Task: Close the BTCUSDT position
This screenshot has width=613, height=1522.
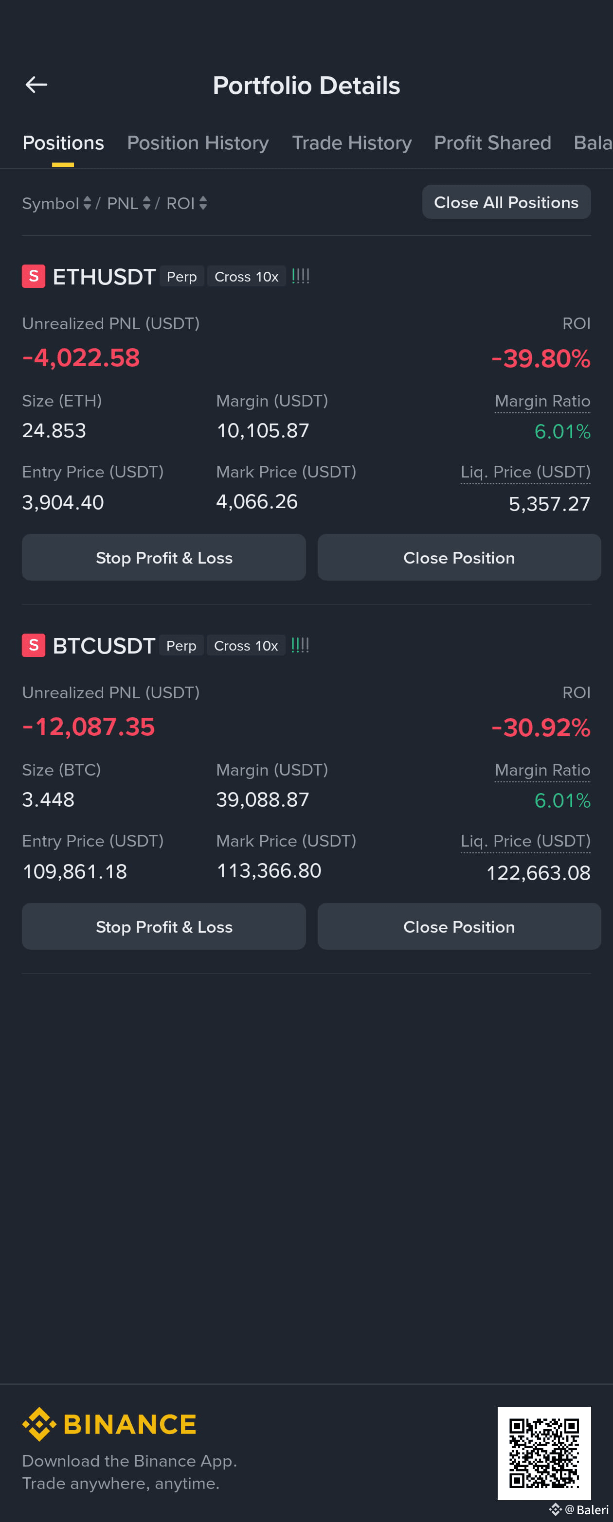Action: tap(459, 926)
